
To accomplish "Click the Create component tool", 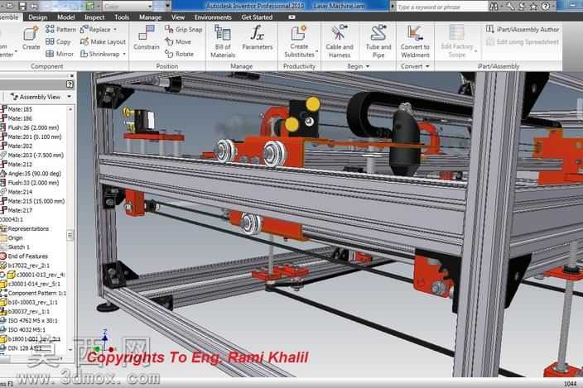I will coord(31,38).
